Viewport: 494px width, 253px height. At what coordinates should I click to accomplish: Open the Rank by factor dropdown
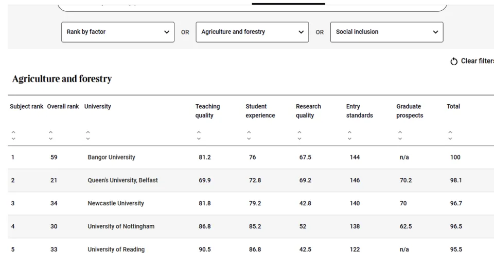click(118, 32)
